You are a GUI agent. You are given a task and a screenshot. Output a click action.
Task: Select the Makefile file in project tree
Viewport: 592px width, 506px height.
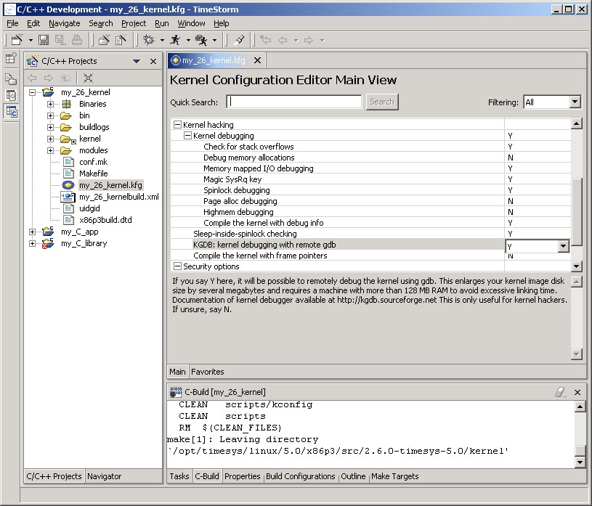[93, 174]
